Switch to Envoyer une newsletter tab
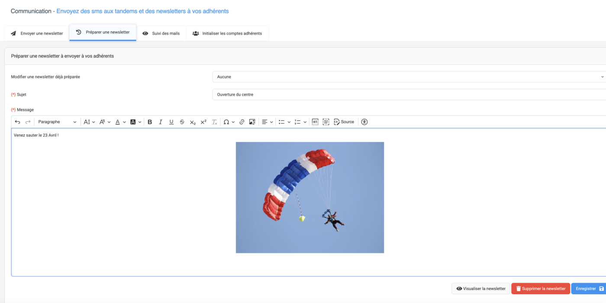This screenshot has width=606, height=303. point(37,33)
